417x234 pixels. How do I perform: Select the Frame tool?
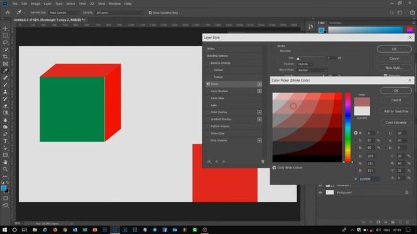pyautogui.click(x=5, y=64)
